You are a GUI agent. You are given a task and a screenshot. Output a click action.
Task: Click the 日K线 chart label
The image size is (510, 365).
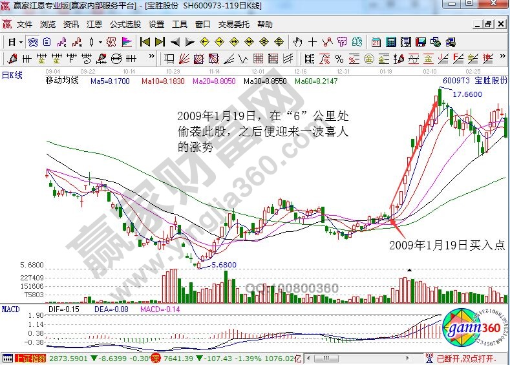point(12,75)
